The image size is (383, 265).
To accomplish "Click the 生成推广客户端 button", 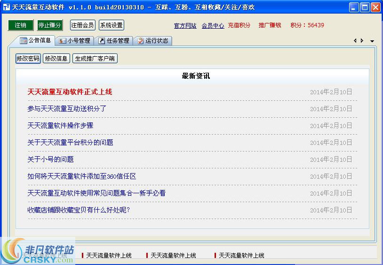I will 95,59.
